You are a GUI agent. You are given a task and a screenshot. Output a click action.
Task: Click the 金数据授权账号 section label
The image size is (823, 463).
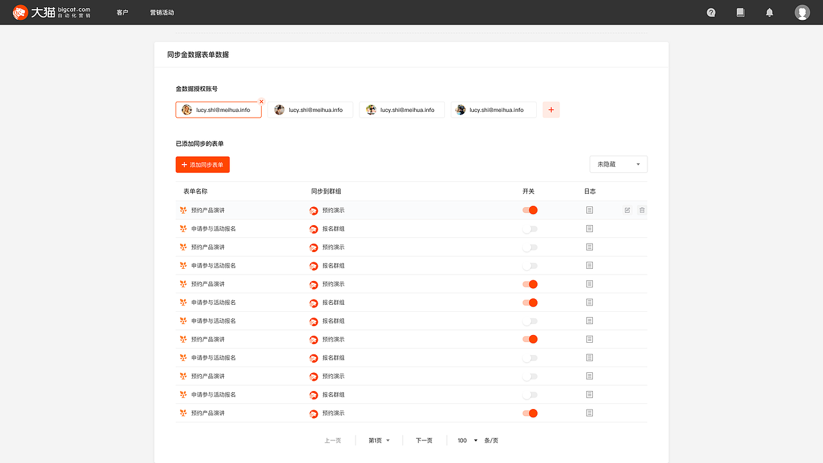pos(197,89)
